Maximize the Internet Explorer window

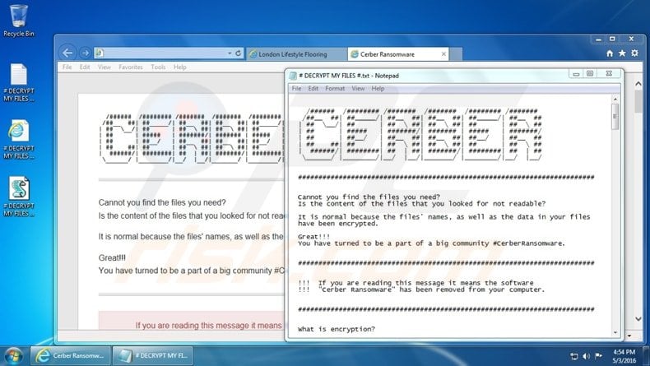coord(612,39)
